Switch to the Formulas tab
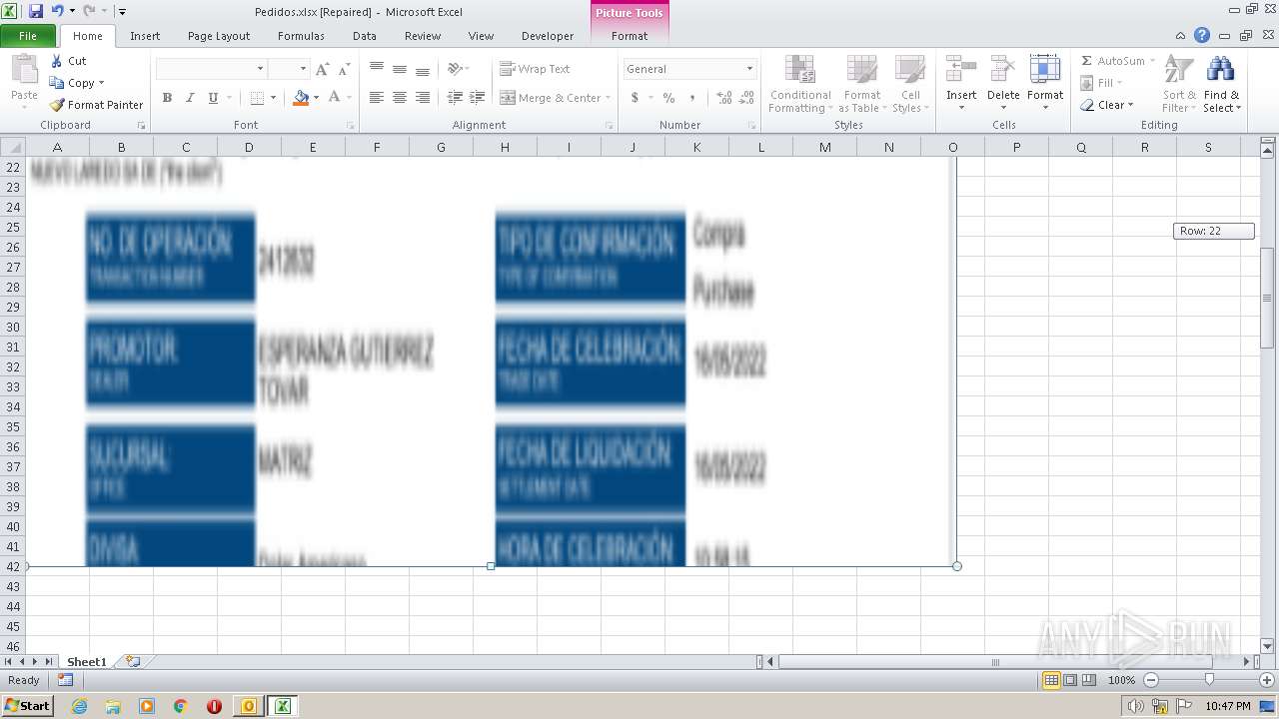This screenshot has height=719, width=1279. point(301,36)
